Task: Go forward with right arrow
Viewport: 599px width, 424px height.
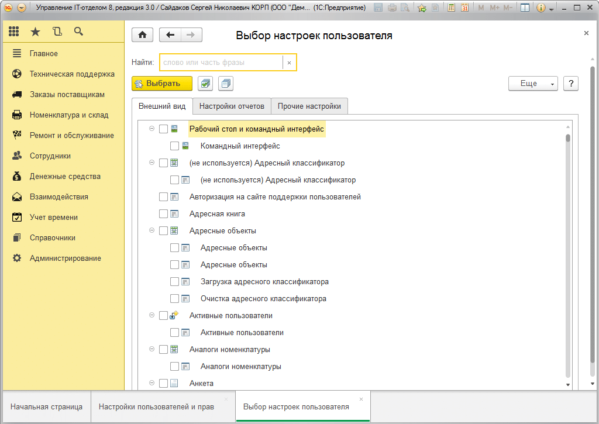Action: tap(191, 35)
